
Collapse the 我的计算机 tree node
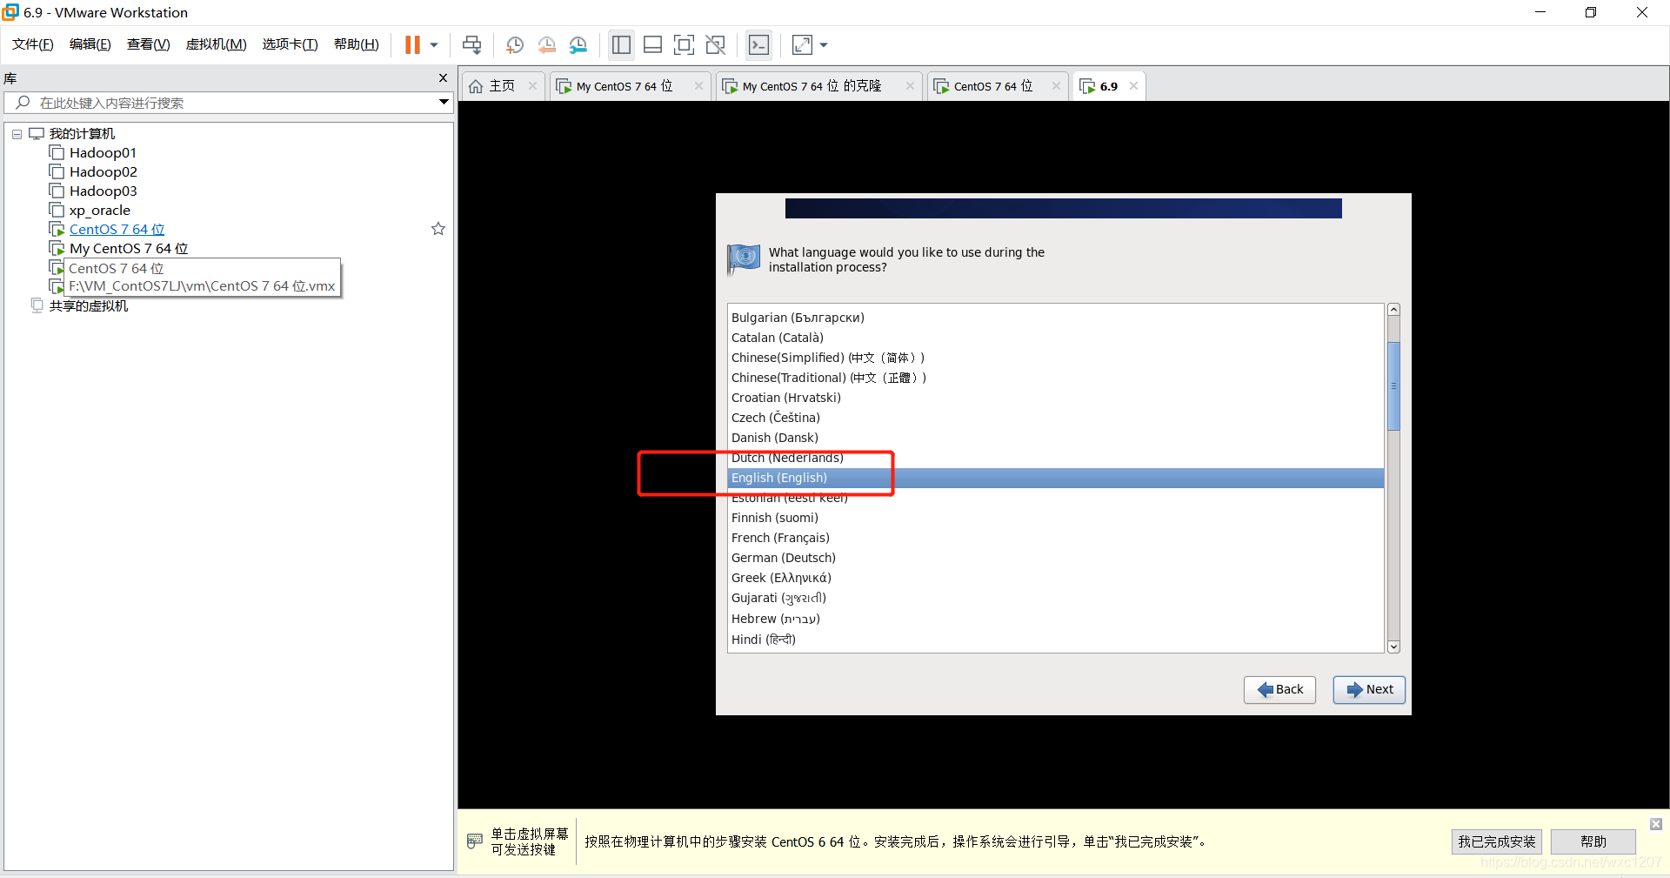coord(17,134)
